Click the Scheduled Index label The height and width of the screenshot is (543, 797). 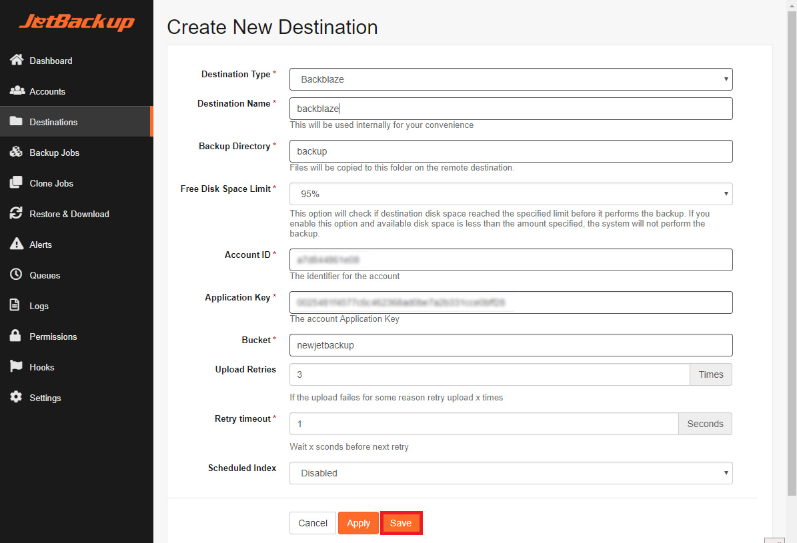[x=242, y=468]
